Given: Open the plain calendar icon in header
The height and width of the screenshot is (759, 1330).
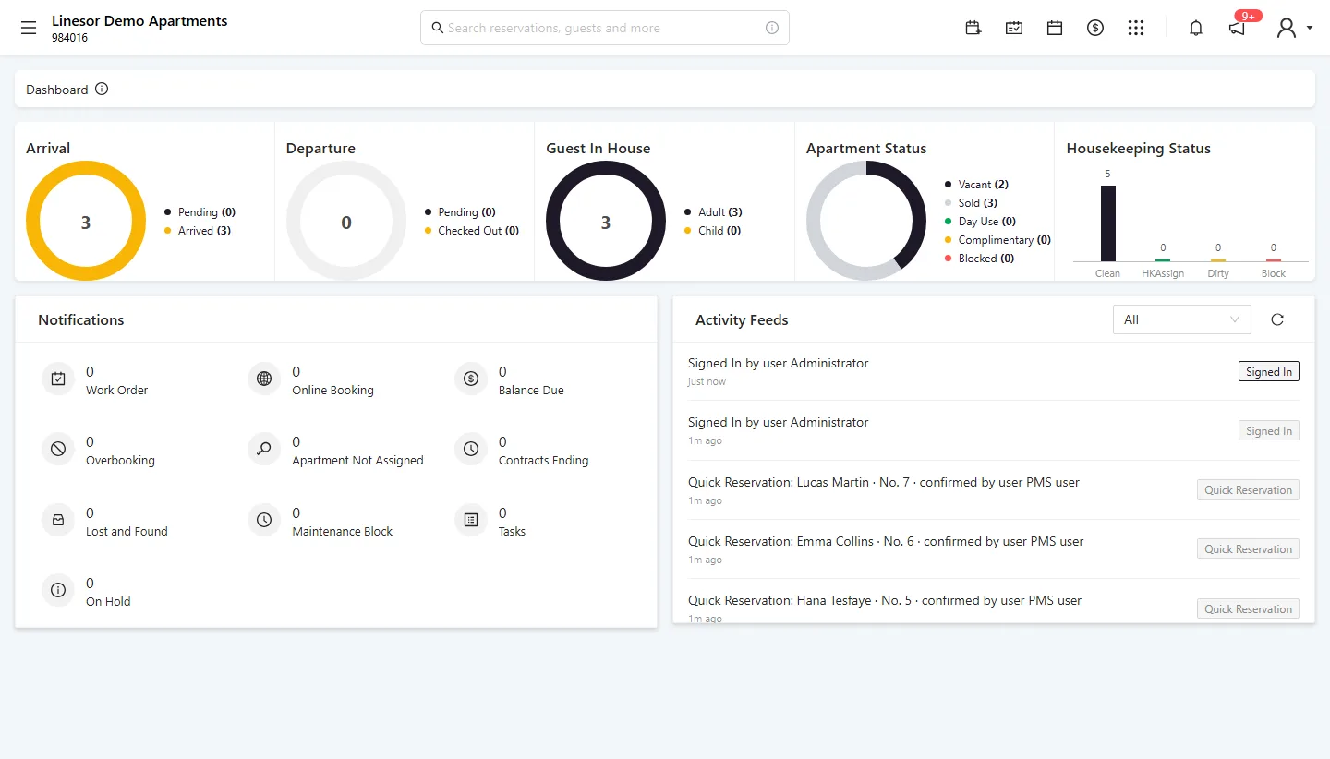Looking at the screenshot, I should click(1055, 28).
